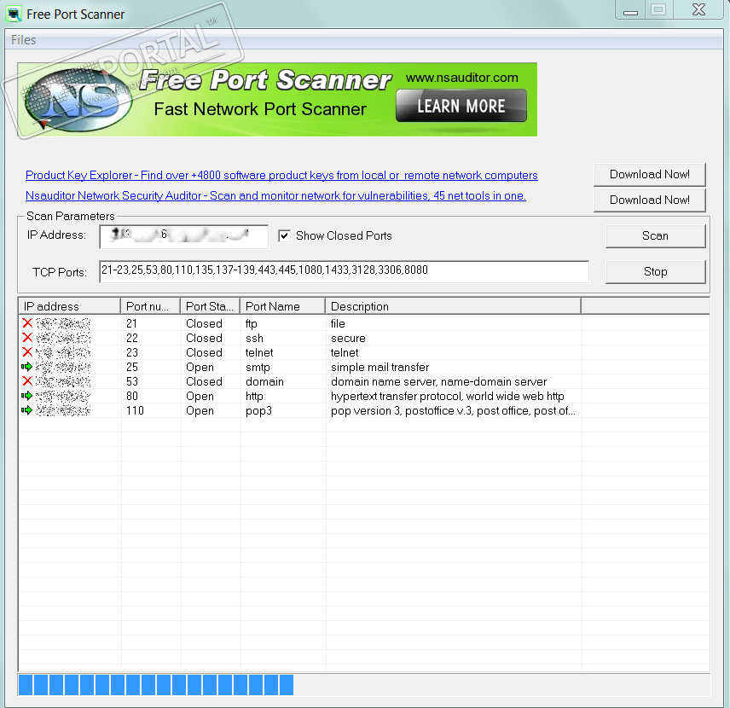Screen dimensions: 730x708
Task: Click the TCP Ports input field
Action: pos(344,271)
